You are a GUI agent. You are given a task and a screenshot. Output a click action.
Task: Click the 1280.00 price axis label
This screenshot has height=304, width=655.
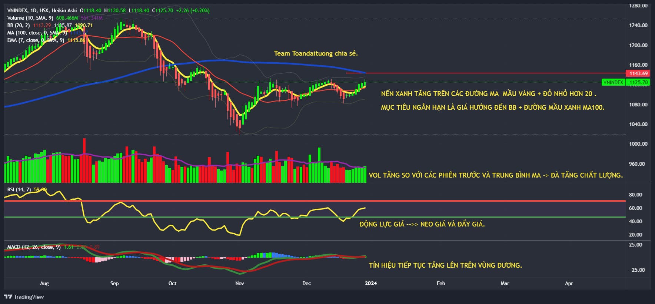coord(638,6)
